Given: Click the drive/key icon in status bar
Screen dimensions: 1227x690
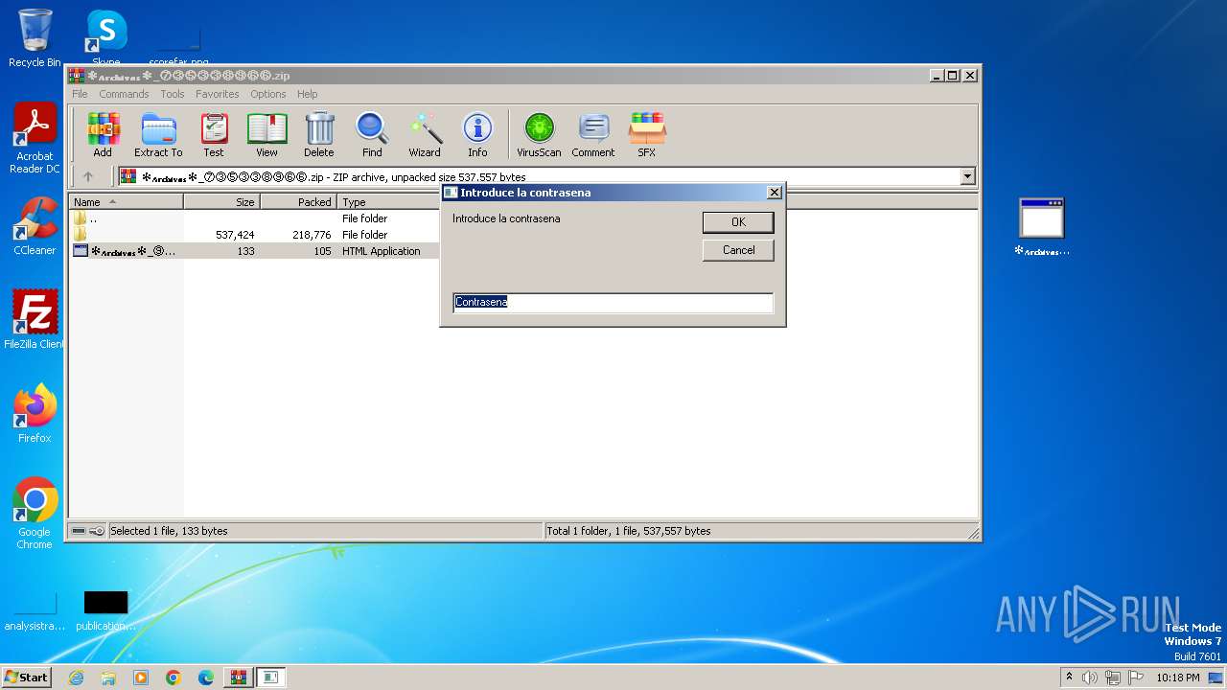Looking at the screenshot, I should click(x=88, y=531).
